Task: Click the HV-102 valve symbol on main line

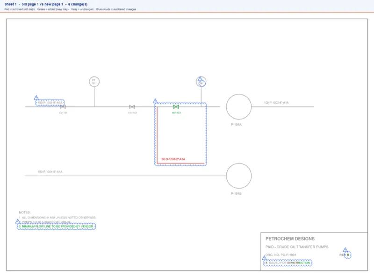Action: 132,107
